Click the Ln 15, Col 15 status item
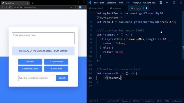 pyautogui.click(x=113, y=101)
